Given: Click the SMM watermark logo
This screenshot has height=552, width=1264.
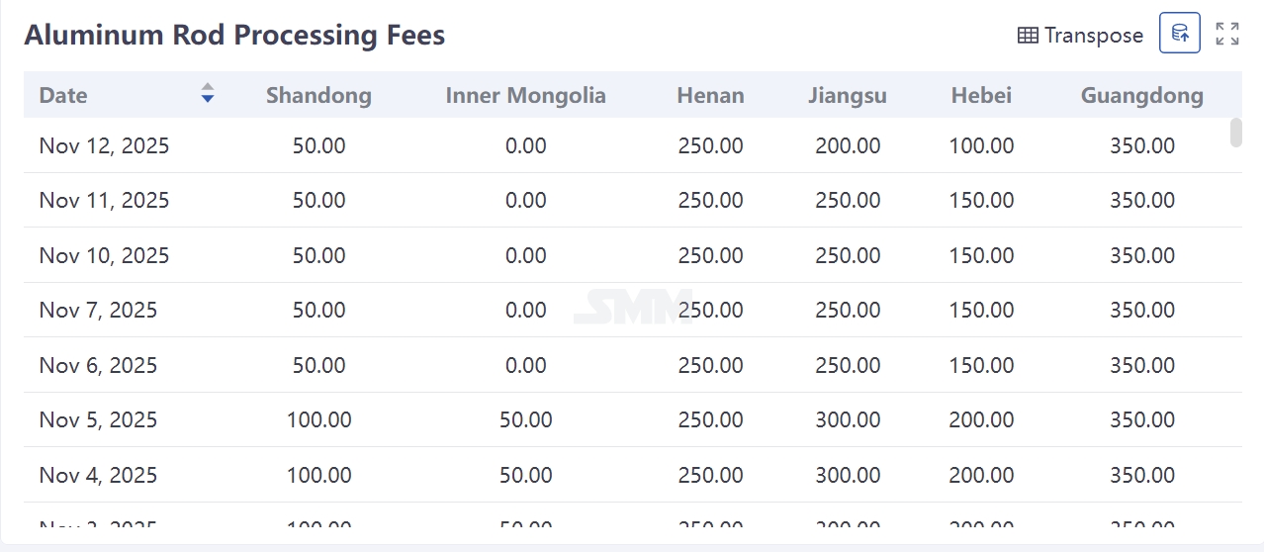Looking at the screenshot, I should [633, 307].
